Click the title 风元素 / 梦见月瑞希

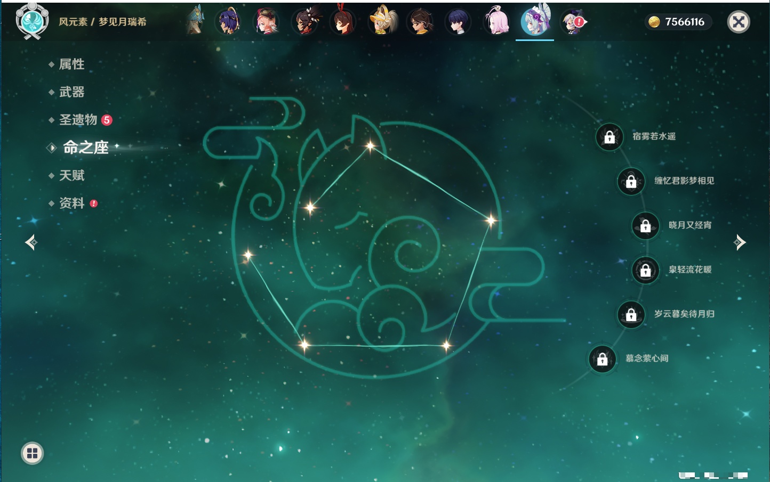[x=102, y=22]
